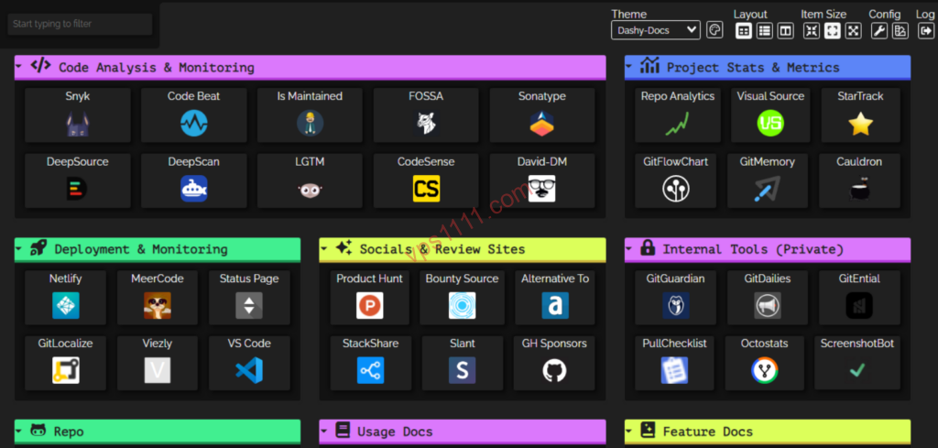Open the DeepScan tile
This screenshot has height=448, width=938.
tap(194, 180)
